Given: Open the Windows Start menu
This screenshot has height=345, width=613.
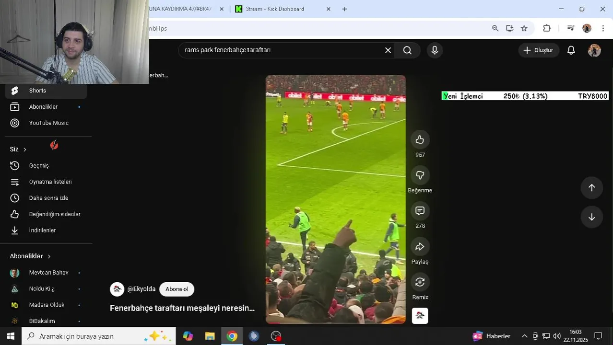Looking at the screenshot, I should point(11,336).
